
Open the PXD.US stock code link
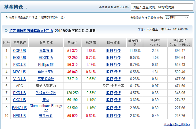pyautogui.click(x=19, y=93)
